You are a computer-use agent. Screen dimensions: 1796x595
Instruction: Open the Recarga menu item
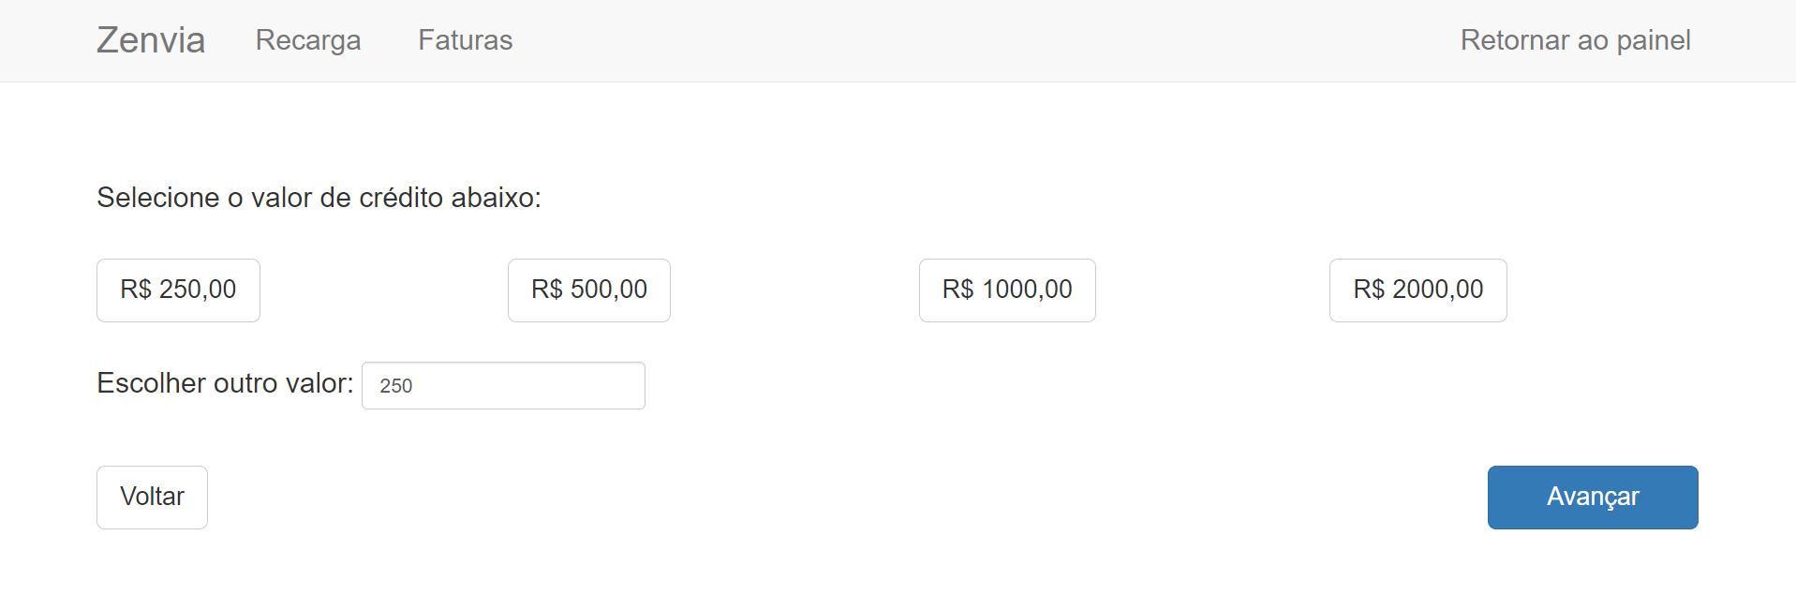(308, 40)
